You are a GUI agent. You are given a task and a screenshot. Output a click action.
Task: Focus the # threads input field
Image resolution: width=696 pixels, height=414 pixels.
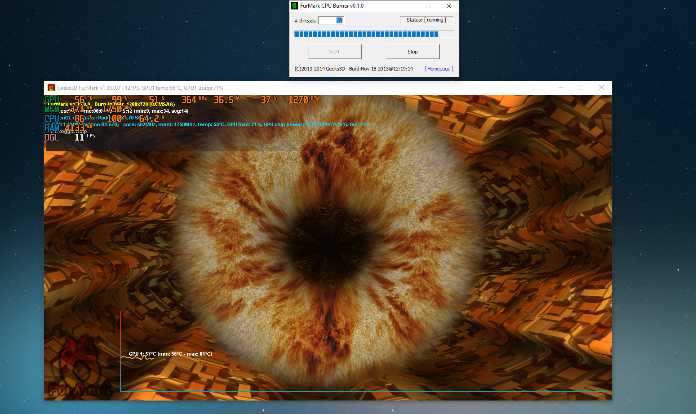331,21
